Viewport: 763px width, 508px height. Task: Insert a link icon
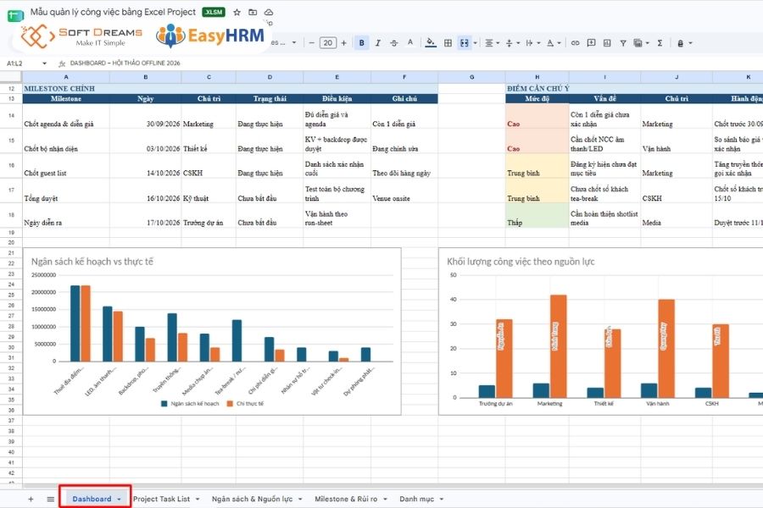click(575, 43)
